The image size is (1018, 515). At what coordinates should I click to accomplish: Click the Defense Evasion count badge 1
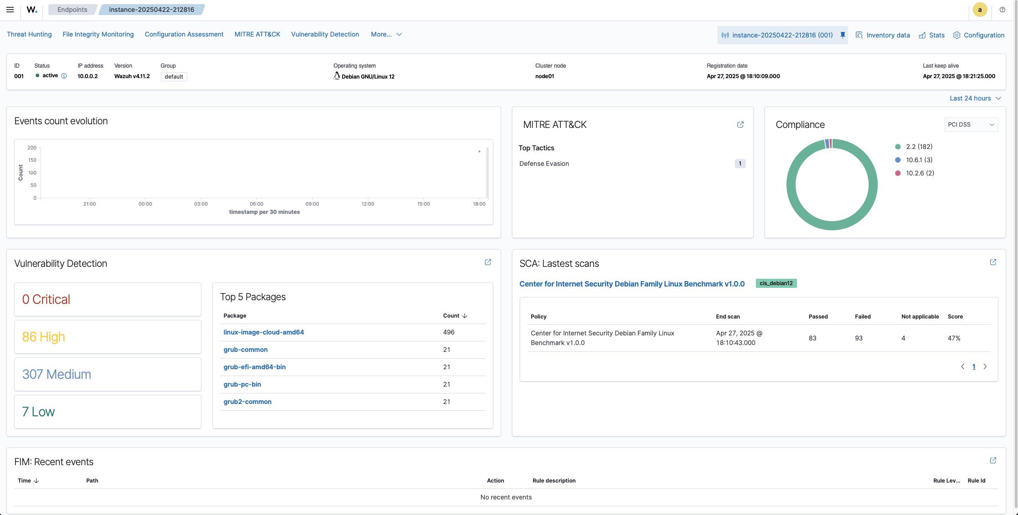tap(740, 164)
